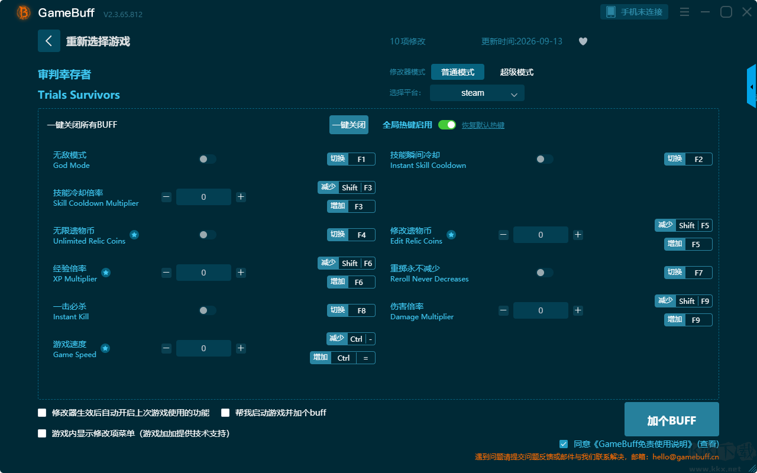Click Game Speed value field
Image resolution: width=757 pixels, height=473 pixels.
[x=203, y=348]
